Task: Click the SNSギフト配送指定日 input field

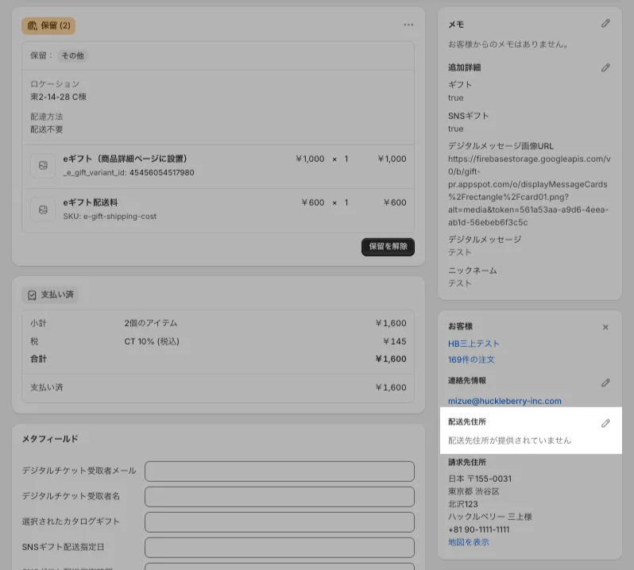Action: point(279,547)
